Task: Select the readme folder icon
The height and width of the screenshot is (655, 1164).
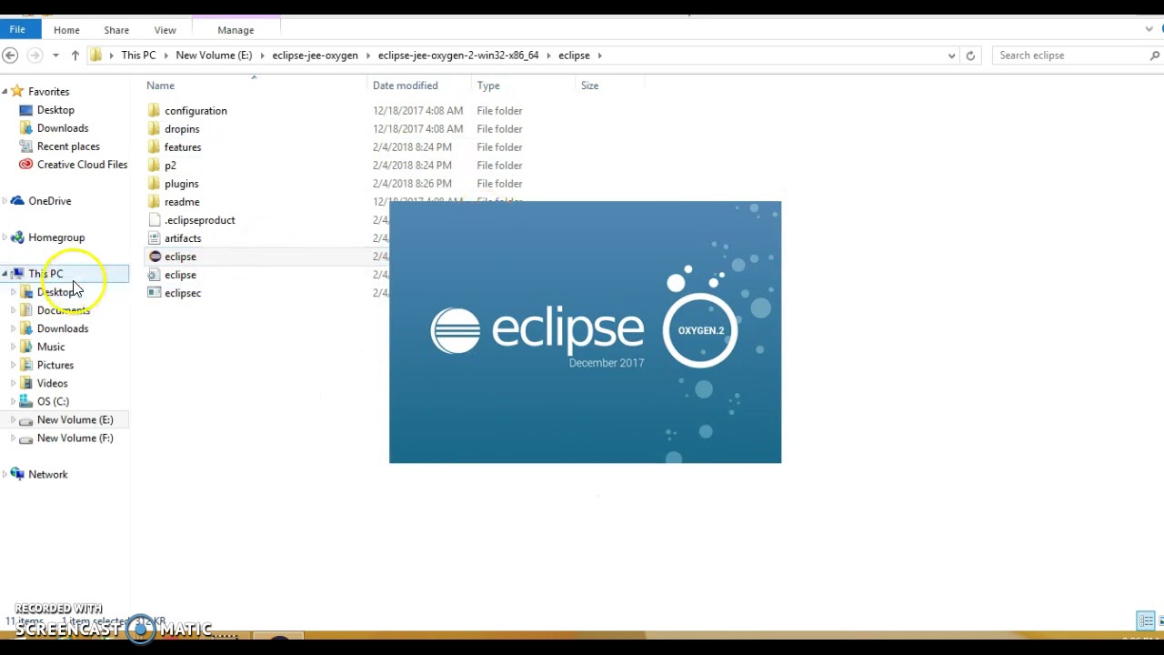Action: click(155, 202)
